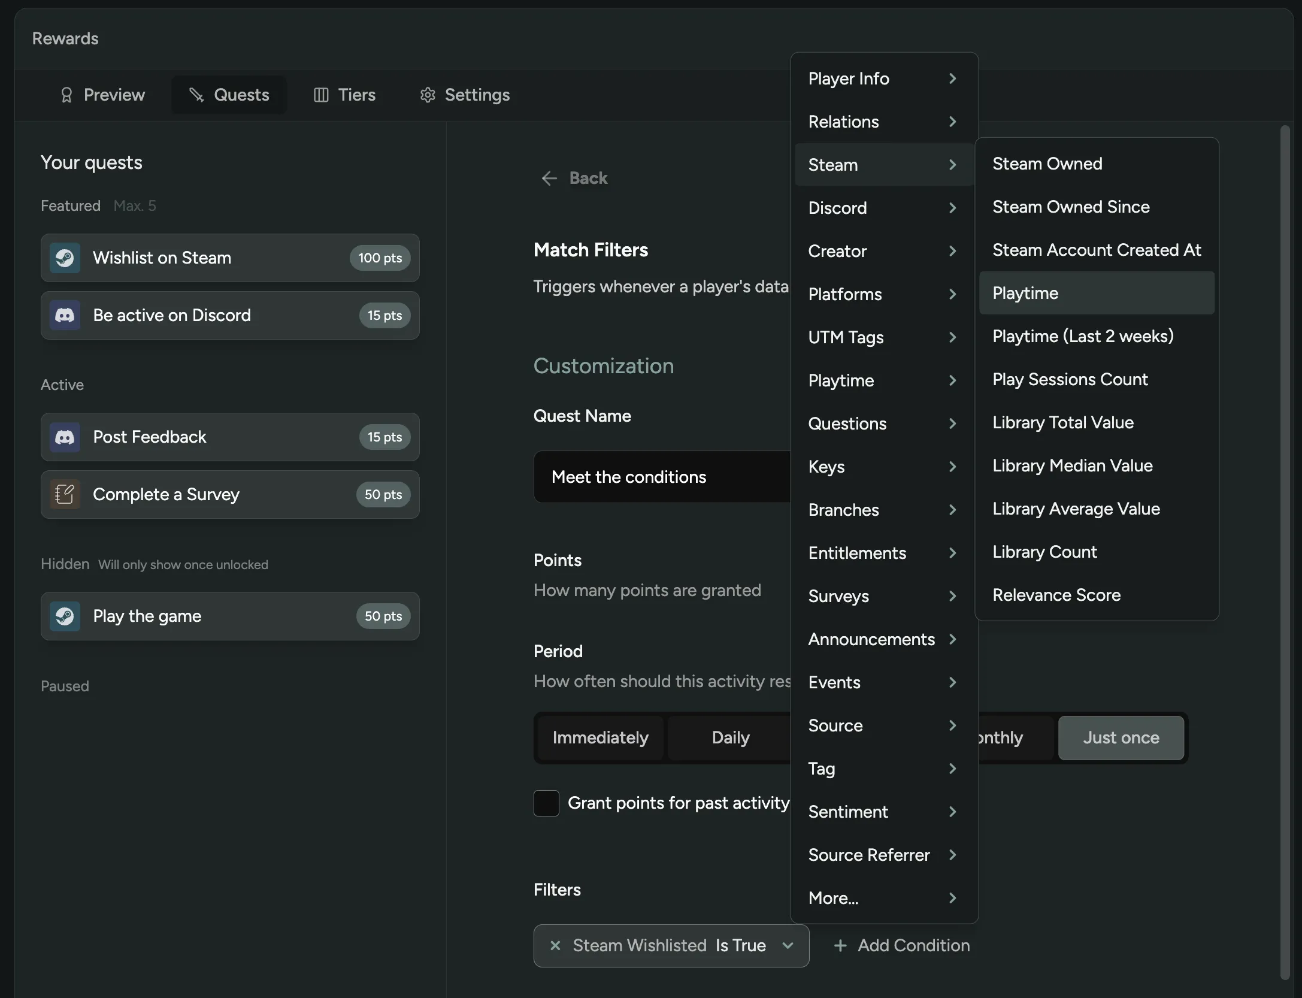Select the Just once period option
Viewport: 1302px width, 998px height.
pos(1121,737)
